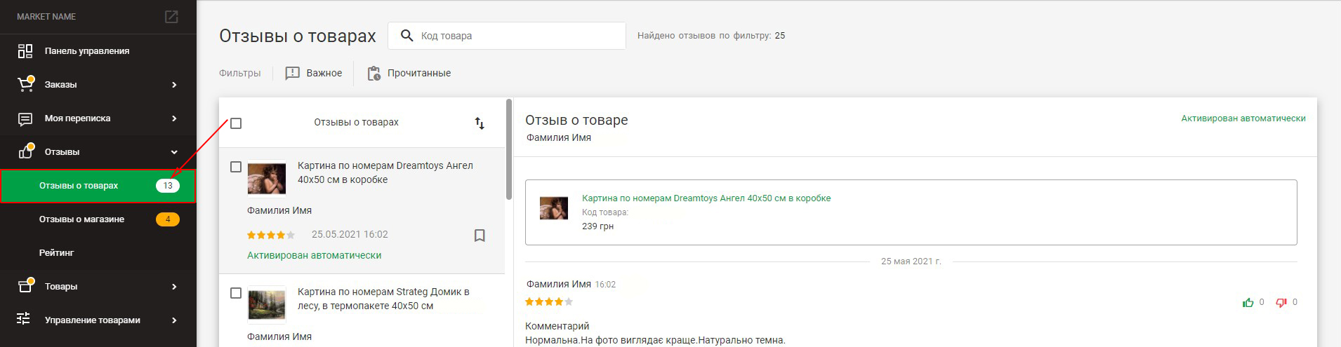Click Активирован автоматически in the detail header

(x=1243, y=118)
